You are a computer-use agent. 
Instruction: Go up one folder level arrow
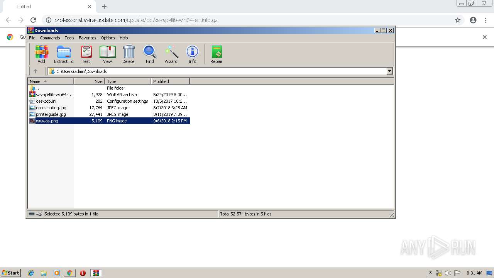pos(36,71)
